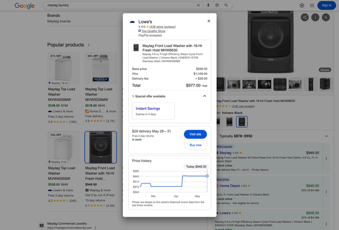Open product panel more options menu
Screen dimensions: 339x230
point(315,17)
